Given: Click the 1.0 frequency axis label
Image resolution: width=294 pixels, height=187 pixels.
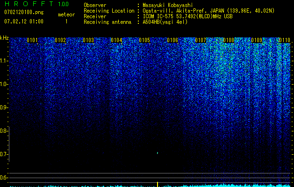Looking at the screenshot, I should [x=3, y=84].
